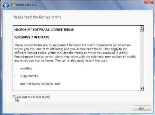Image resolution: width=155 pixels, height=115 pixels.
Task: Click the Next button
Action: 141,108
